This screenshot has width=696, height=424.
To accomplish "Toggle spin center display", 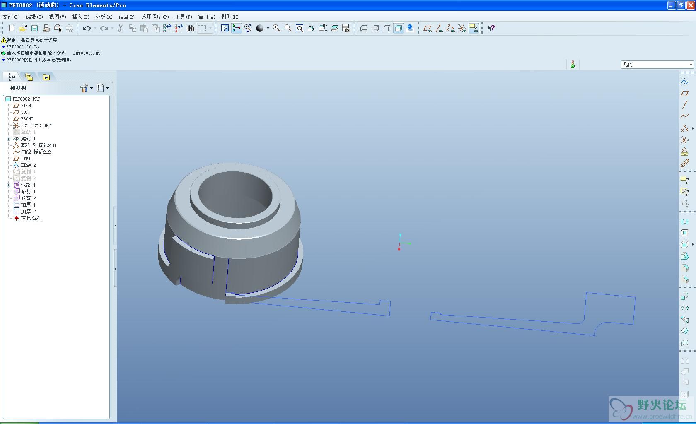I will [x=236, y=28].
